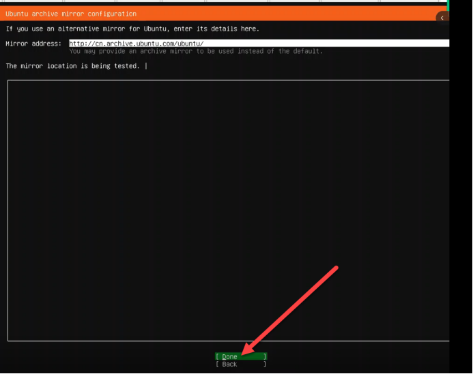473x374 pixels.
Task: Click the left chevron icon at top right
Action: tap(443, 18)
